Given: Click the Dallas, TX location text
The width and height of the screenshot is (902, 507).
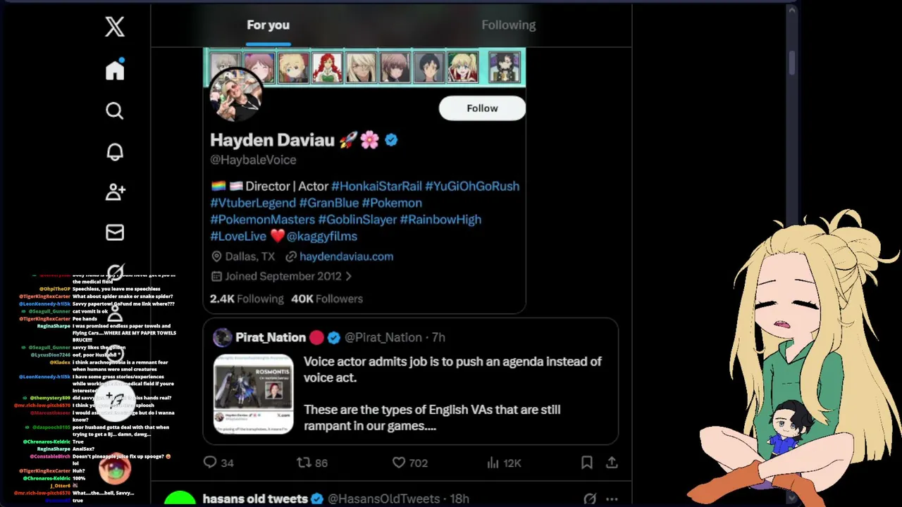Looking at the screenshot, I should pos(250,256).
